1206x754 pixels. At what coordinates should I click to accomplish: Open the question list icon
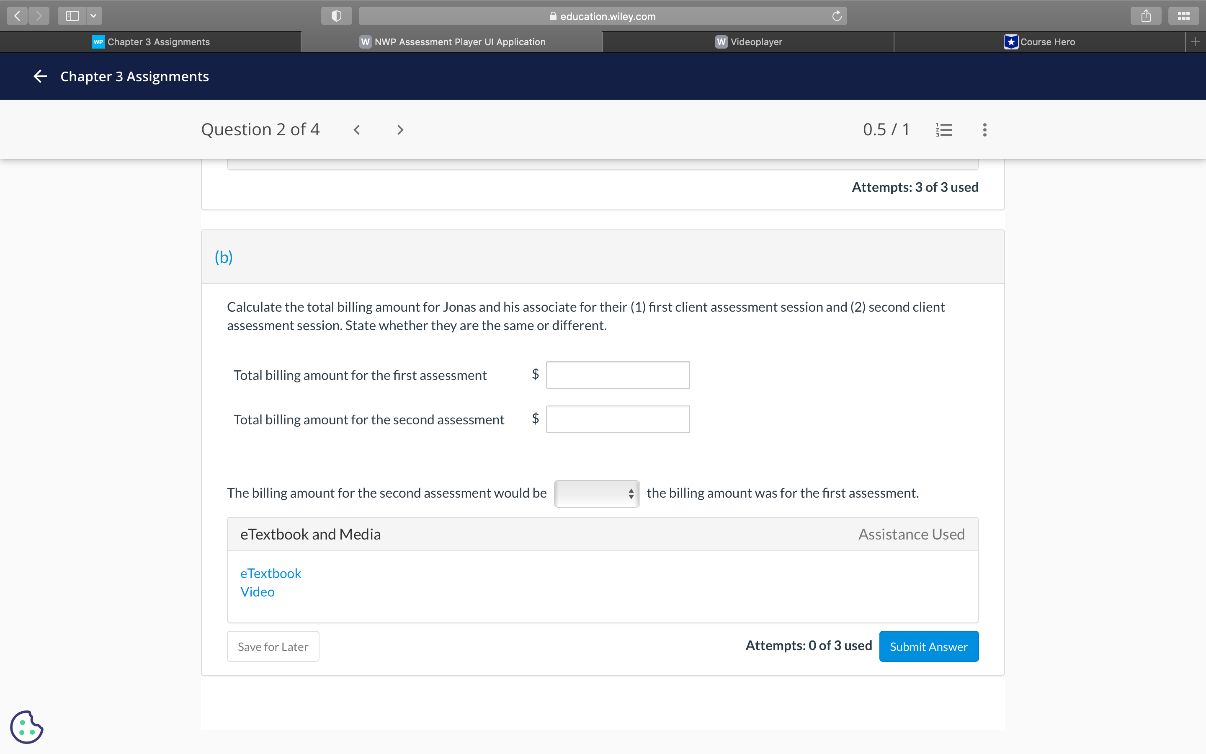click(x=944, y=130)
